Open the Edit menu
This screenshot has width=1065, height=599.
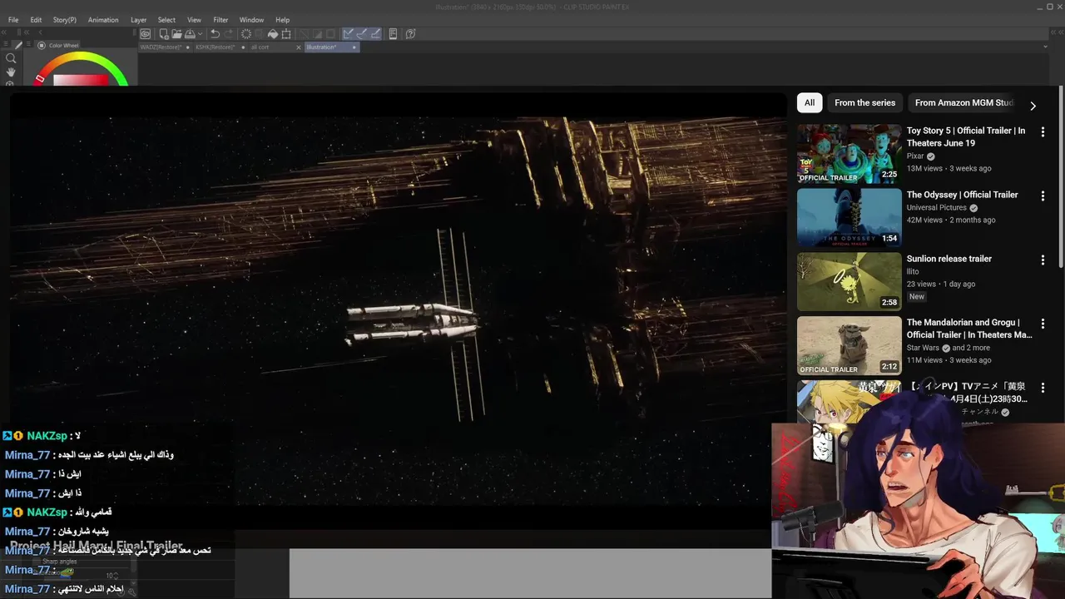click(36, 20)
